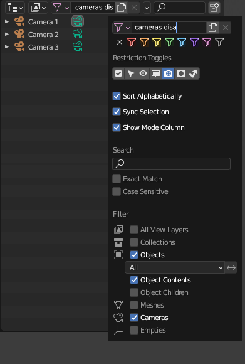
Task: Add a new collection button
Action: [214, 8]
